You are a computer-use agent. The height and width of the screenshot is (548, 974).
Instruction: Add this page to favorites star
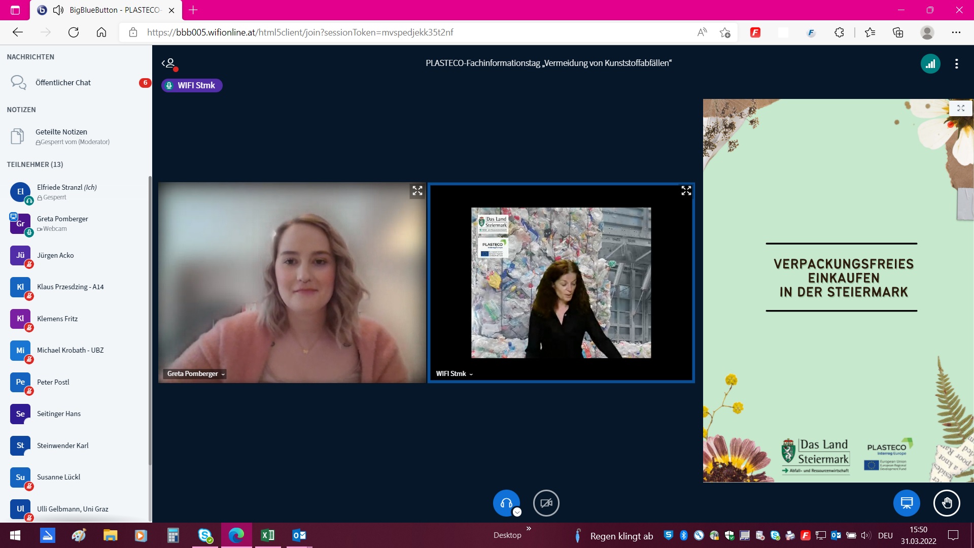click(725, 32)
